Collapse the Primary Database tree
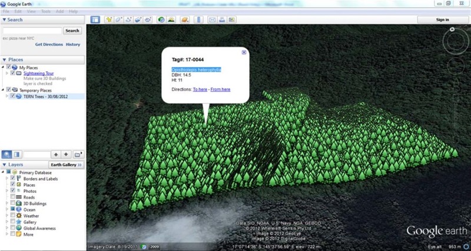The width and height of the screenshot is (471, 251). pos(3,172)
